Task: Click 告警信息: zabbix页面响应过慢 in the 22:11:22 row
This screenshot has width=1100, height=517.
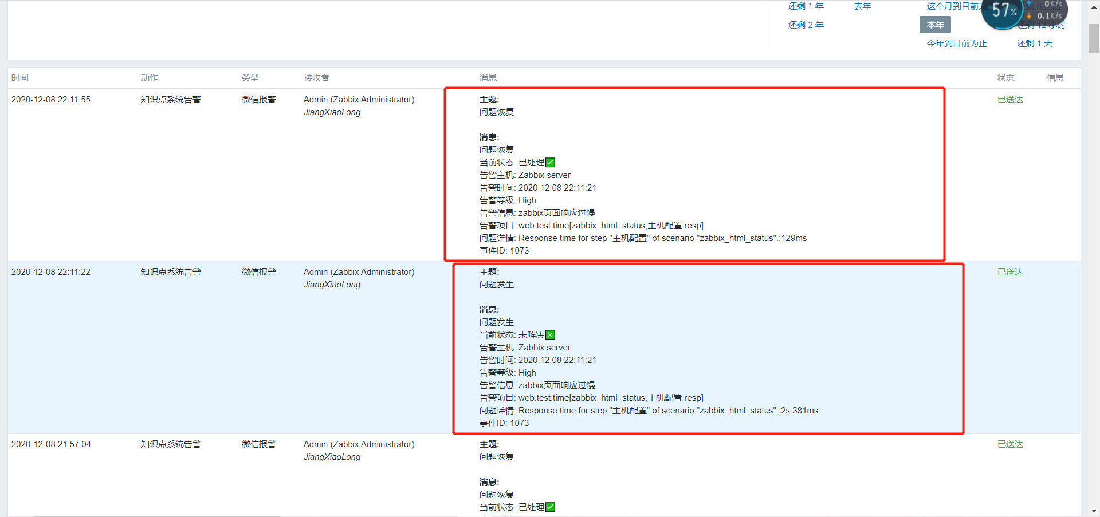Action: tap(537, 385)
